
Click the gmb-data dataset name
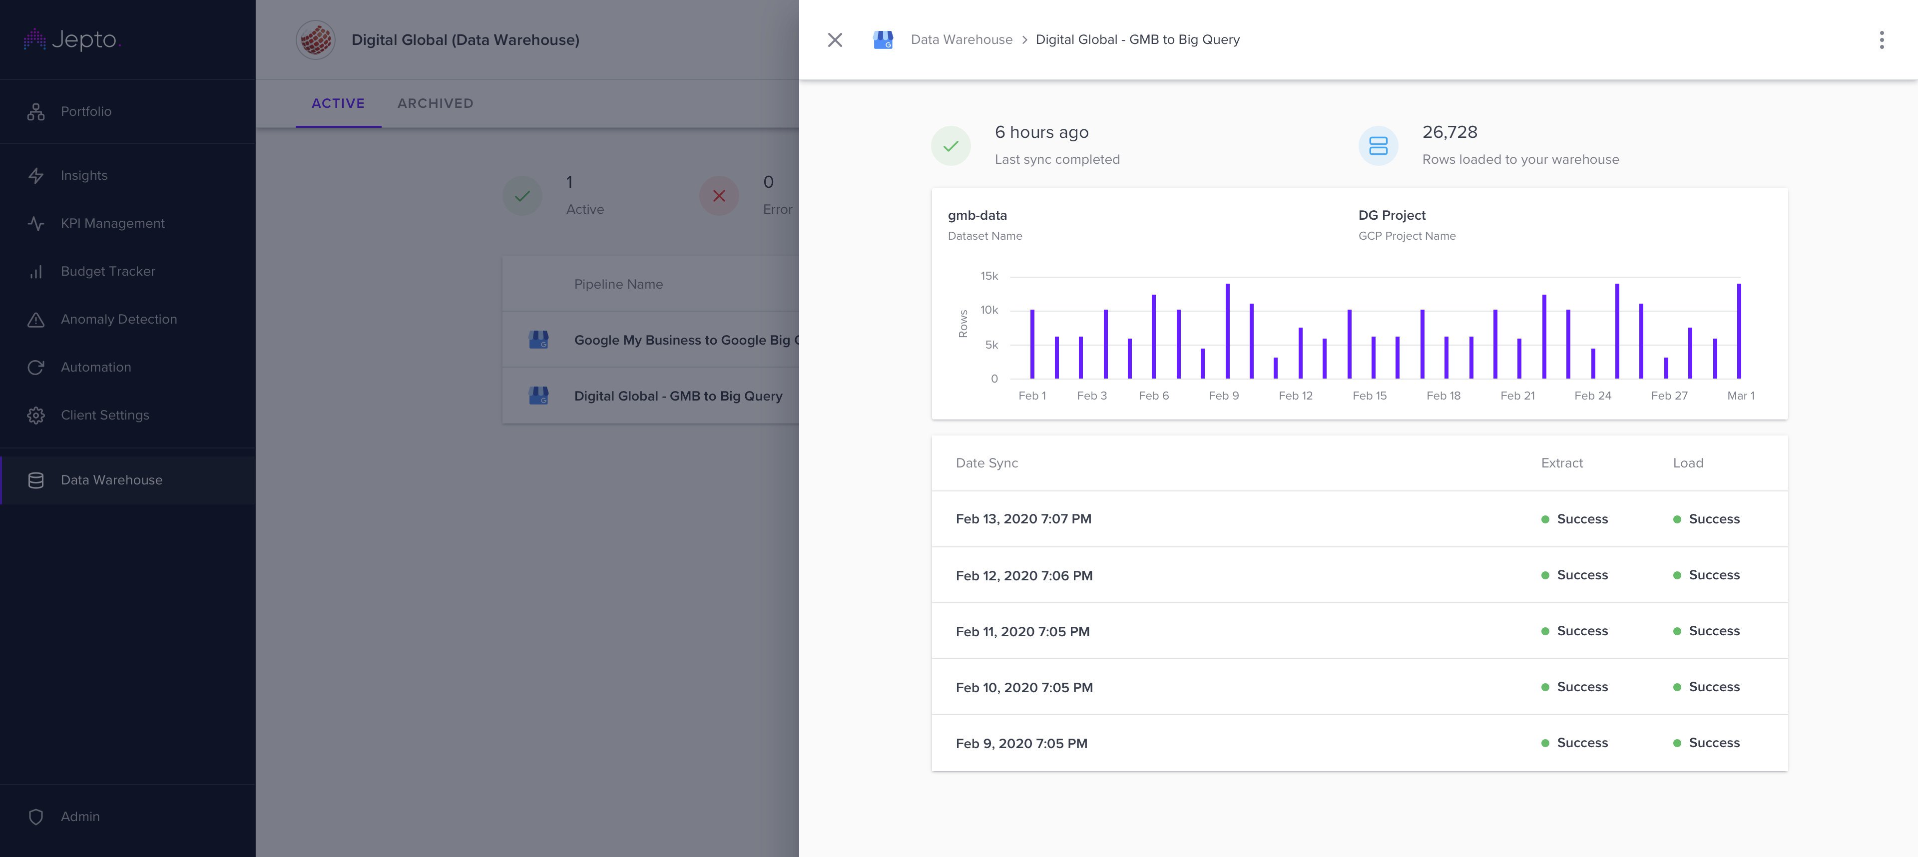[977, 215]
